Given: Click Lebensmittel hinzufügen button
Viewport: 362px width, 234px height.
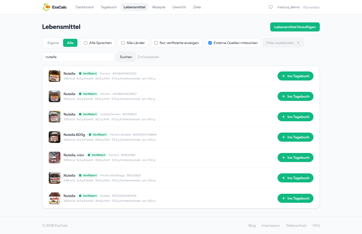Looking at the screenshot, I should pyautogui.click(x=295, y=27).
